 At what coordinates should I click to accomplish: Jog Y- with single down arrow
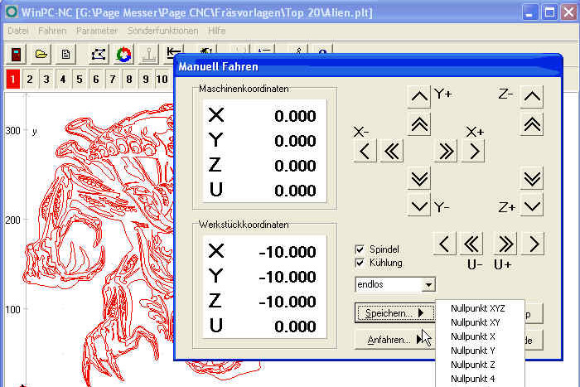[x=419, y=206]
